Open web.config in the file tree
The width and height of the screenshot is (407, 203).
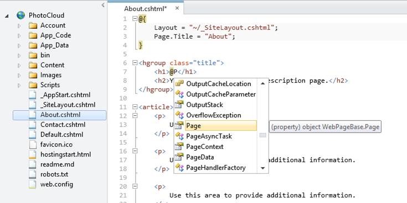tap(56, 184)
